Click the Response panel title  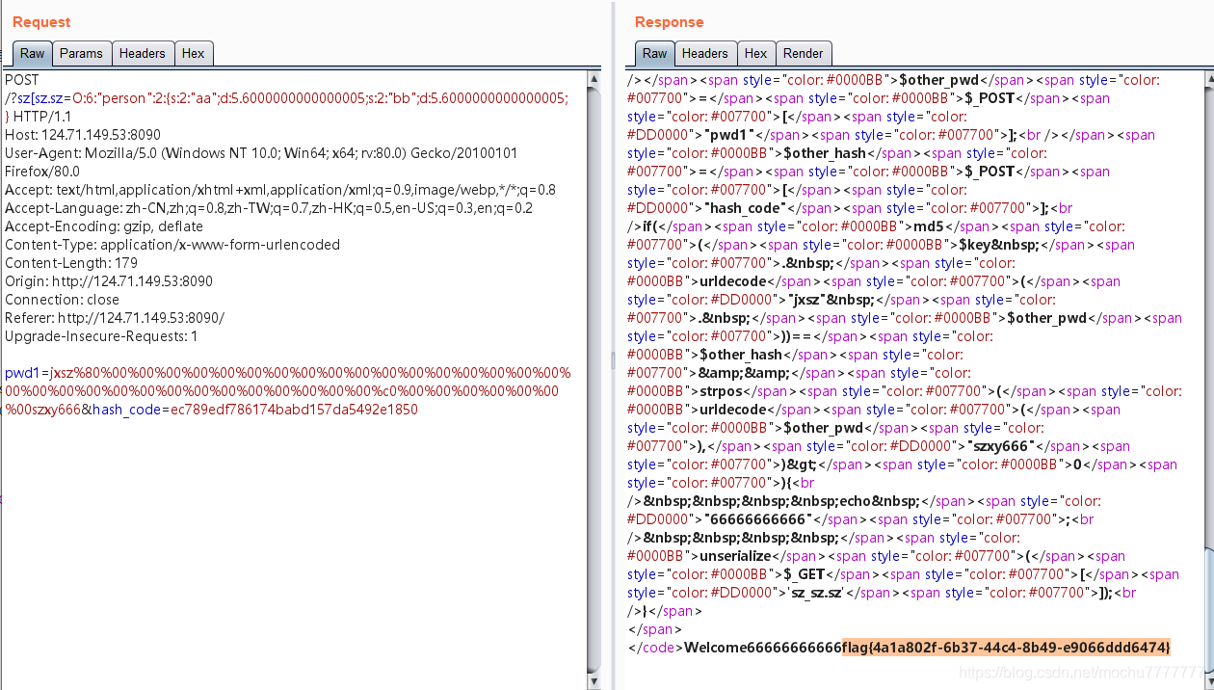[x=669, y=22]
